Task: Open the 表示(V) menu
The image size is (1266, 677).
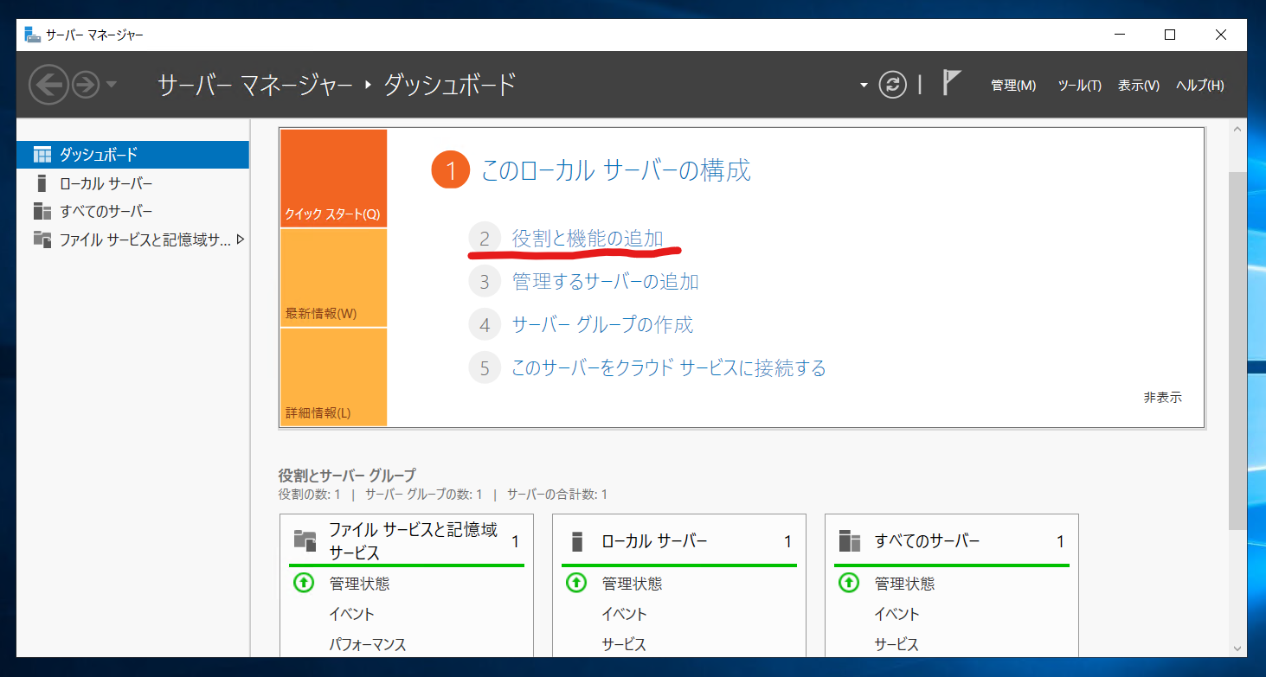Action: pos(1139,86)
